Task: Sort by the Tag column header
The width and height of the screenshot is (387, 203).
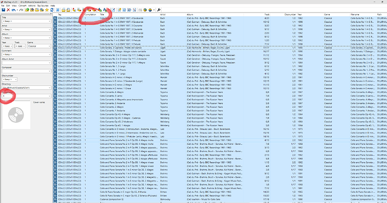Action: point(59,15)
